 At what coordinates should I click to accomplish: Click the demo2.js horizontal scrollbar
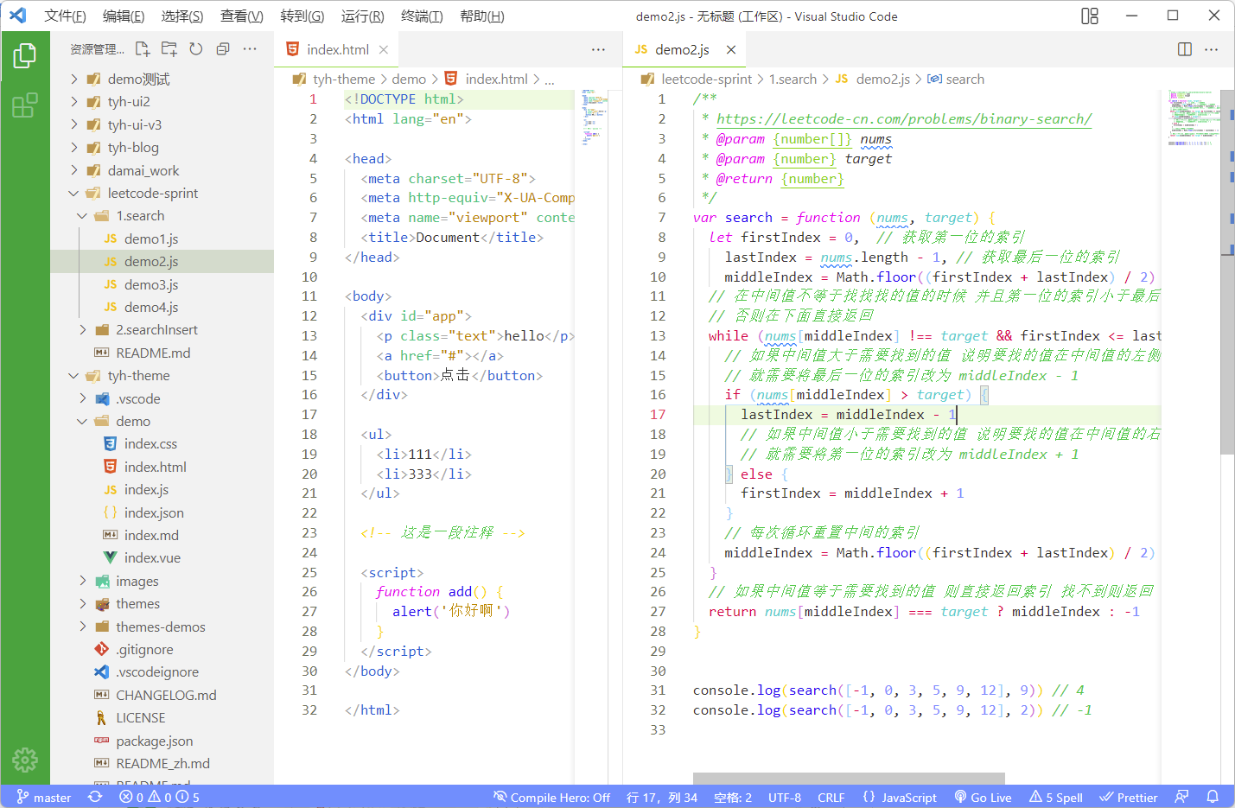tap(849, 778)
